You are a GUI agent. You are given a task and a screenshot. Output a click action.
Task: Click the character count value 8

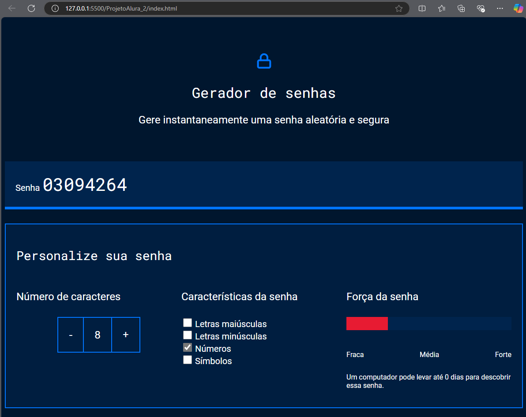98,335
